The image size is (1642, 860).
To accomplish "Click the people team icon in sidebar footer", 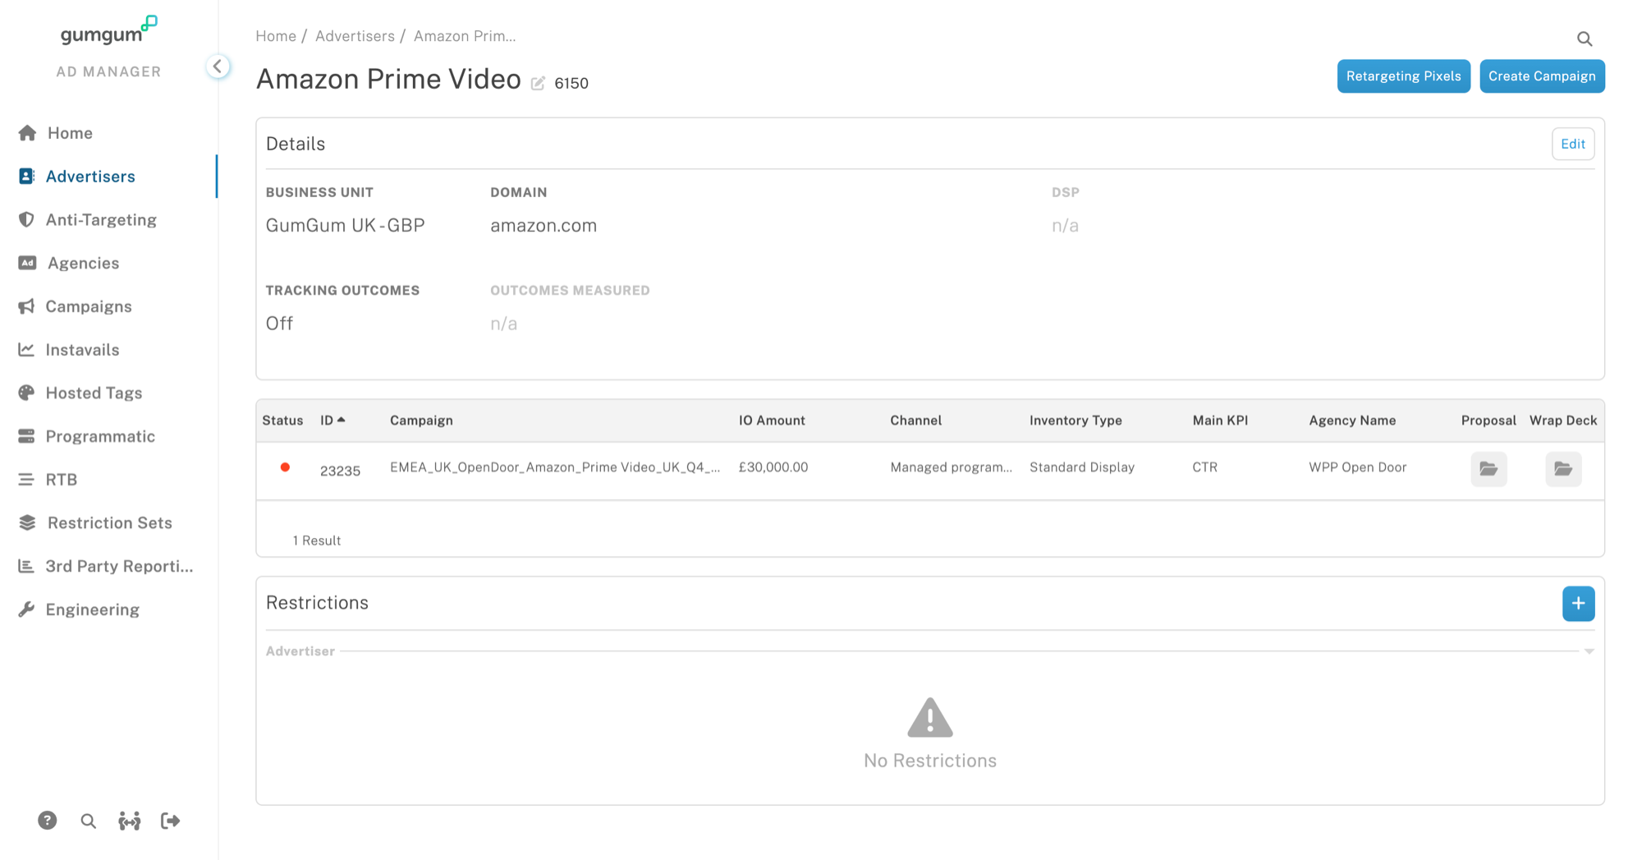I will pyautogui.click(x=129, y=821).
